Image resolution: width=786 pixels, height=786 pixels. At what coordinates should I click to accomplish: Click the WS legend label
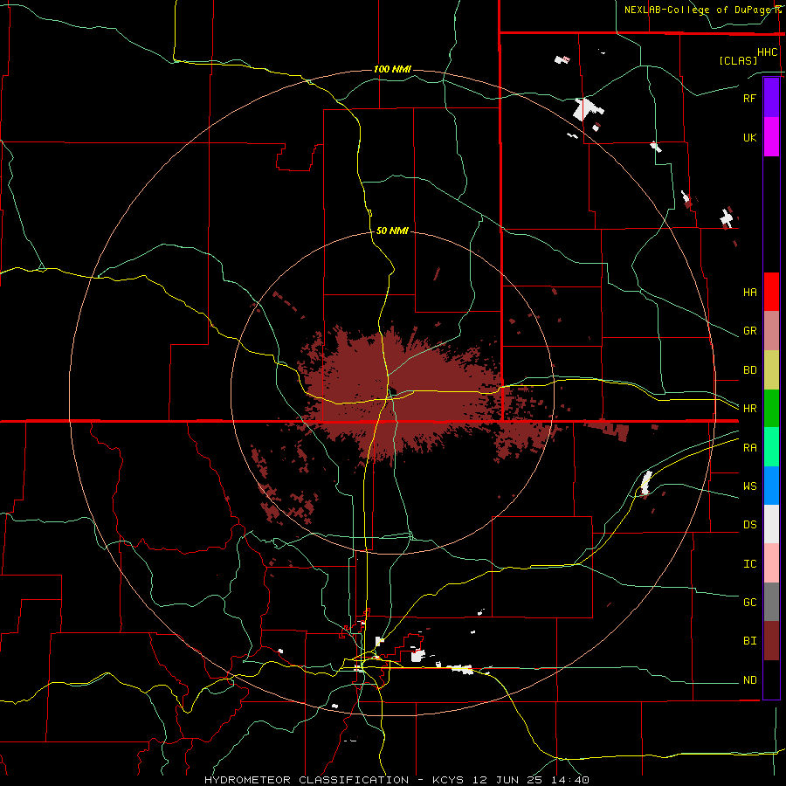tap(749, 486)
